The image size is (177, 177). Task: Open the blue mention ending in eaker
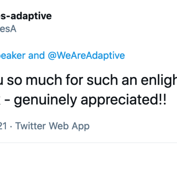13,55
